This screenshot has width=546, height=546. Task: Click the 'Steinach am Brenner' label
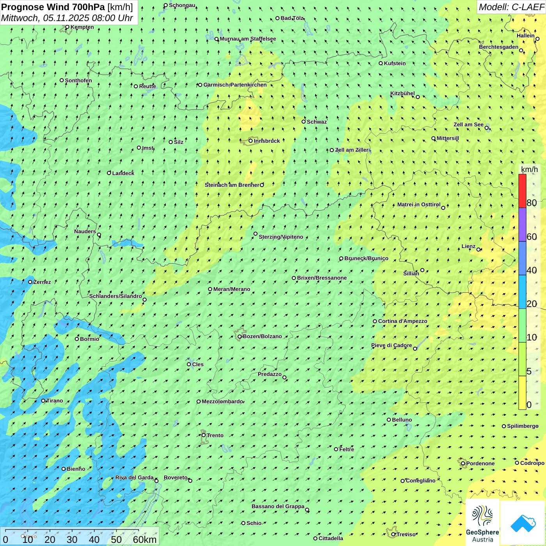[232, 185]
